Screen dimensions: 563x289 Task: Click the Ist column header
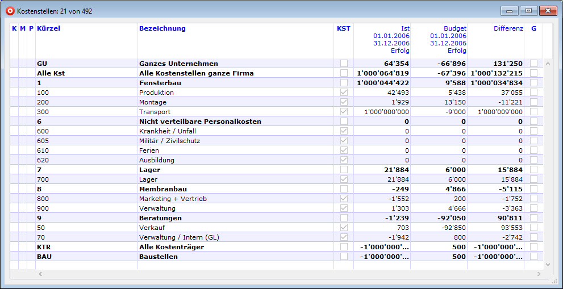(404, 28)
